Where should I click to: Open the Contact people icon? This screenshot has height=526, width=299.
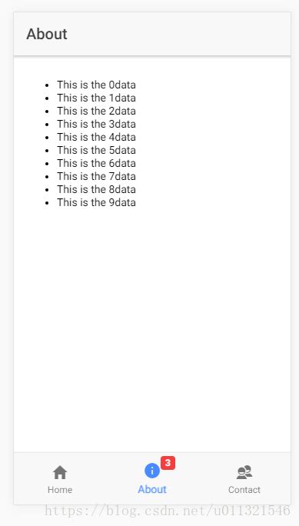coord(244,472)
